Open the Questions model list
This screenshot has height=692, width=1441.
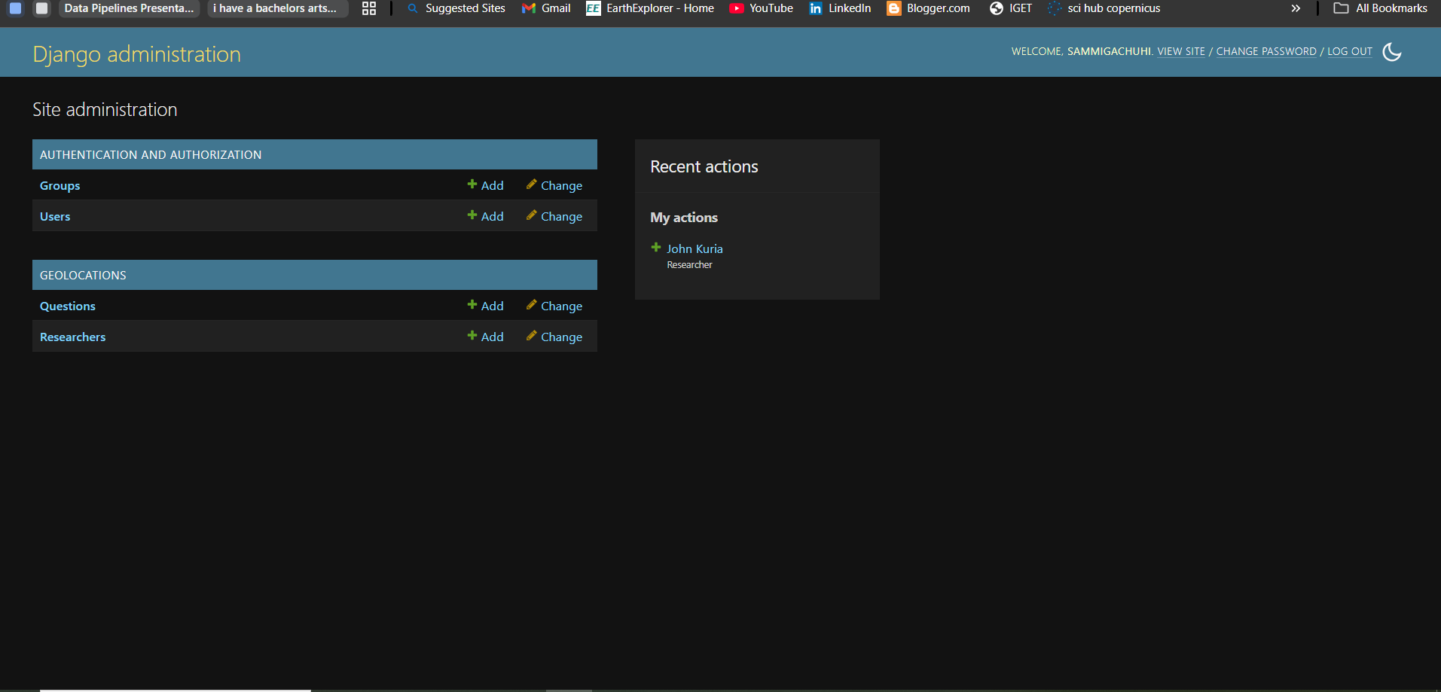coord(67,306)
